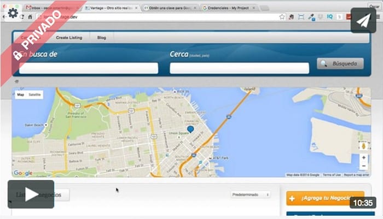Click Union Square label on the map
The width and height of the screenshot is (383, 219).
(179, 133)
